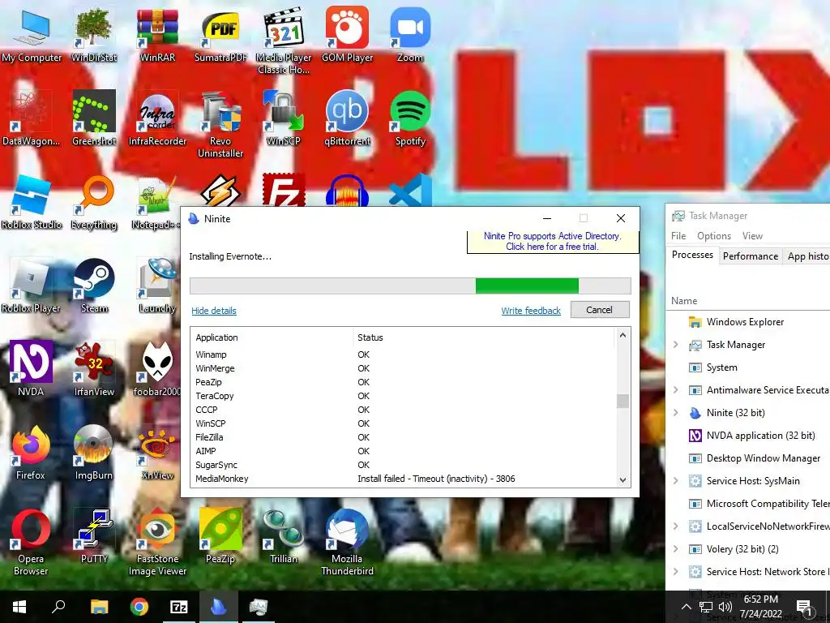Viewport: 830px width, 623px height.
Task: Expand Service Host: Network Store process
Action: 676,572
